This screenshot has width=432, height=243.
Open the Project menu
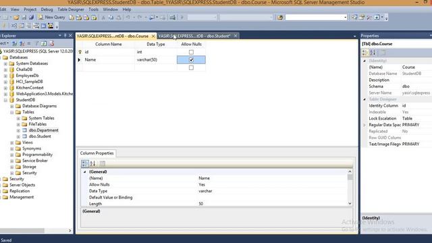30,9
